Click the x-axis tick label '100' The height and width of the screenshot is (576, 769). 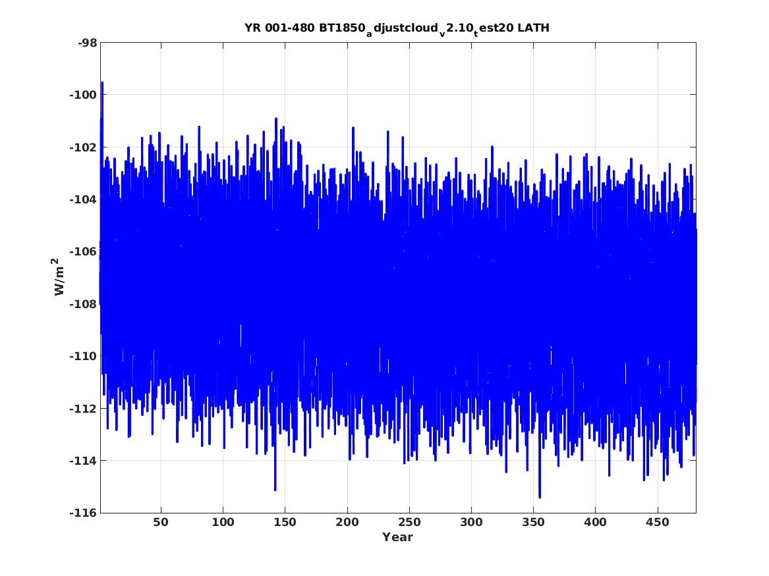click(223, 523)
